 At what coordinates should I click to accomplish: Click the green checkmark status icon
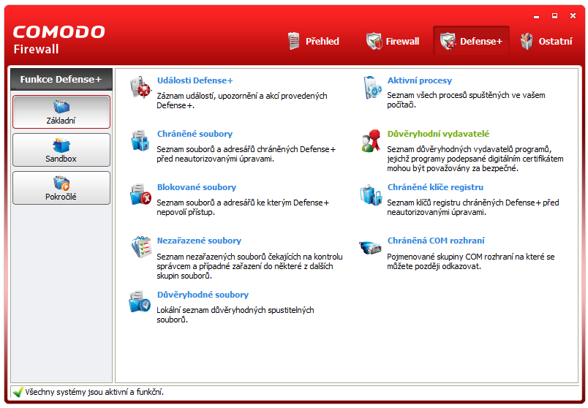(x=18, y=392)
